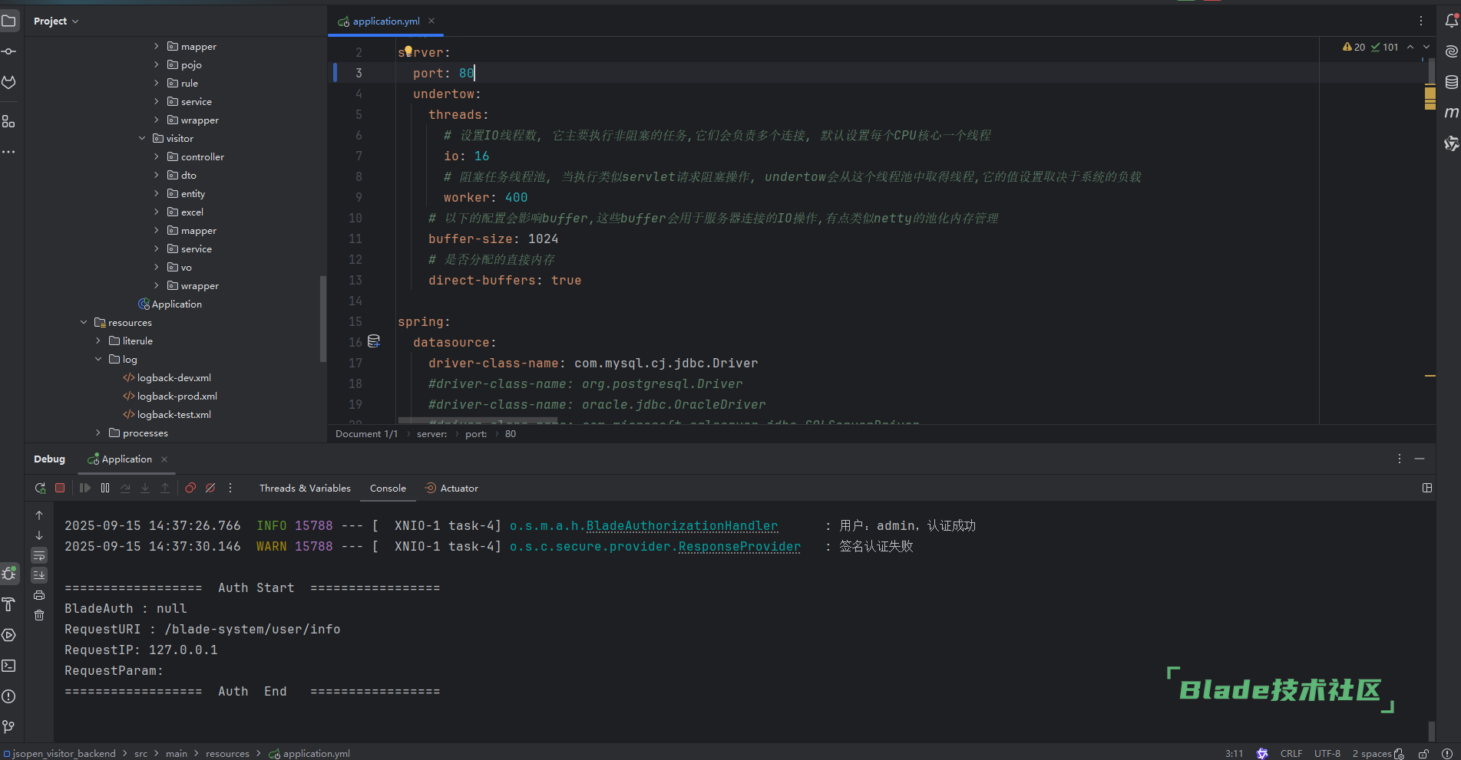1461x760 pixels.
Task: Change UTF-8 file encoding
Action: tap(1327, 754)
